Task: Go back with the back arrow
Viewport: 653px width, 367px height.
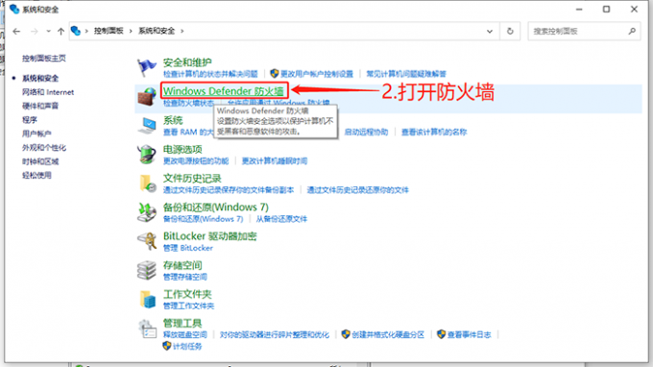Action: pyautogui.click(x=16, y=32)
